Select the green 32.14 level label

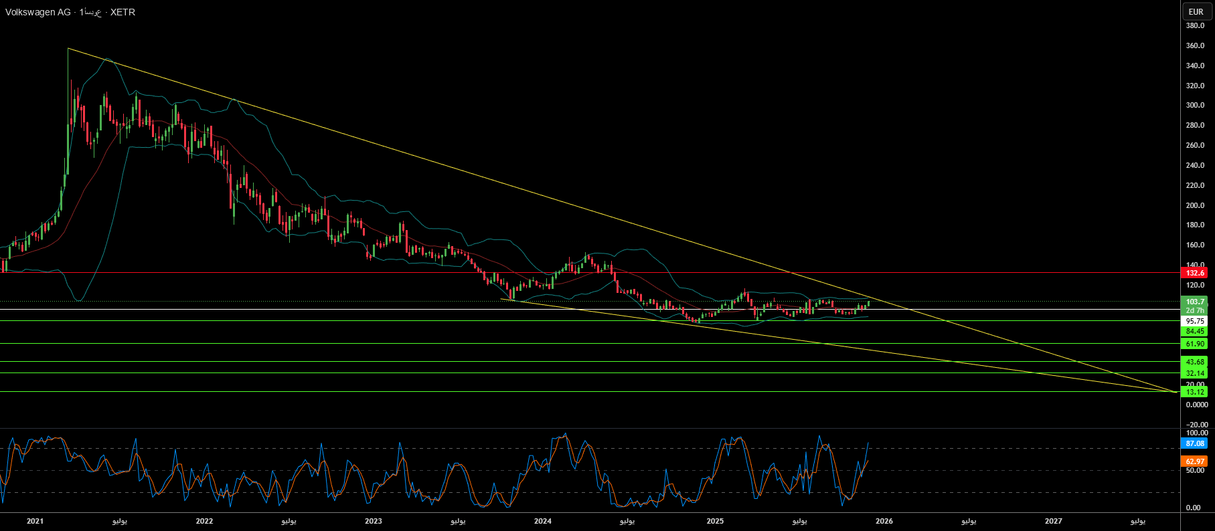point(1195,373)
